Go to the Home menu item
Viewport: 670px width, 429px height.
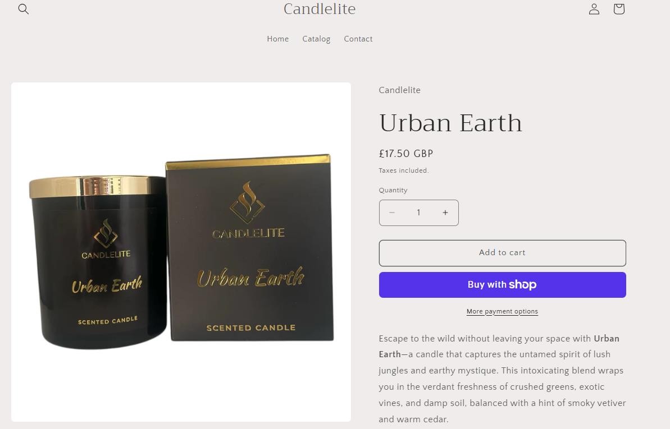pyautogui.click(x=278, y=39)
